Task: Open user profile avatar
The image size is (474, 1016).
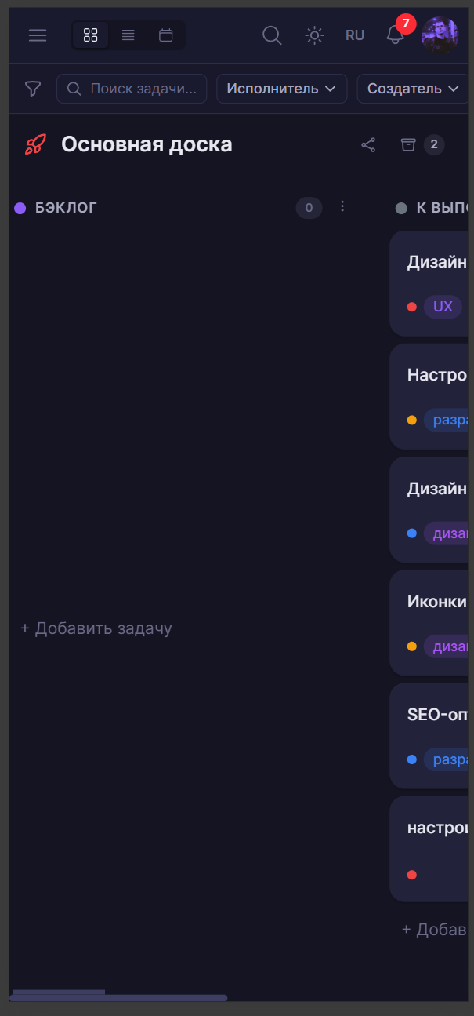Action: (x=440, y=35)
